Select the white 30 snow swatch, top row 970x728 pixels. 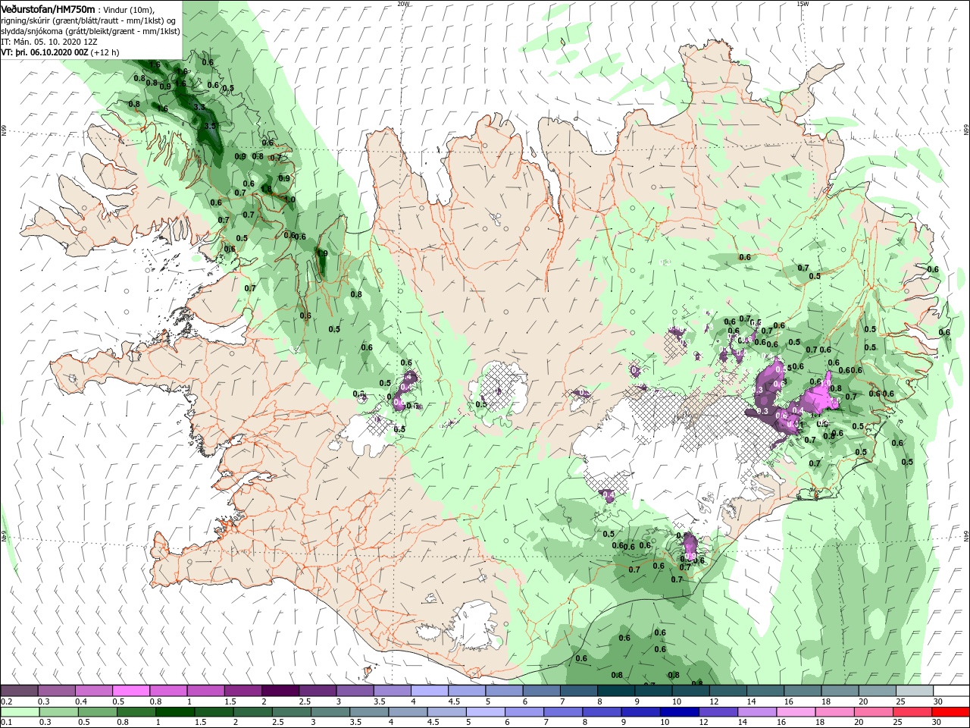click(952, 691)
